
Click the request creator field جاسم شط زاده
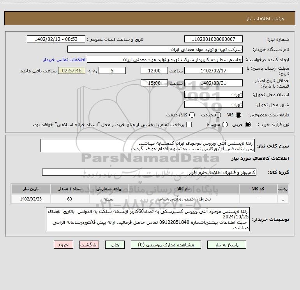165,60
